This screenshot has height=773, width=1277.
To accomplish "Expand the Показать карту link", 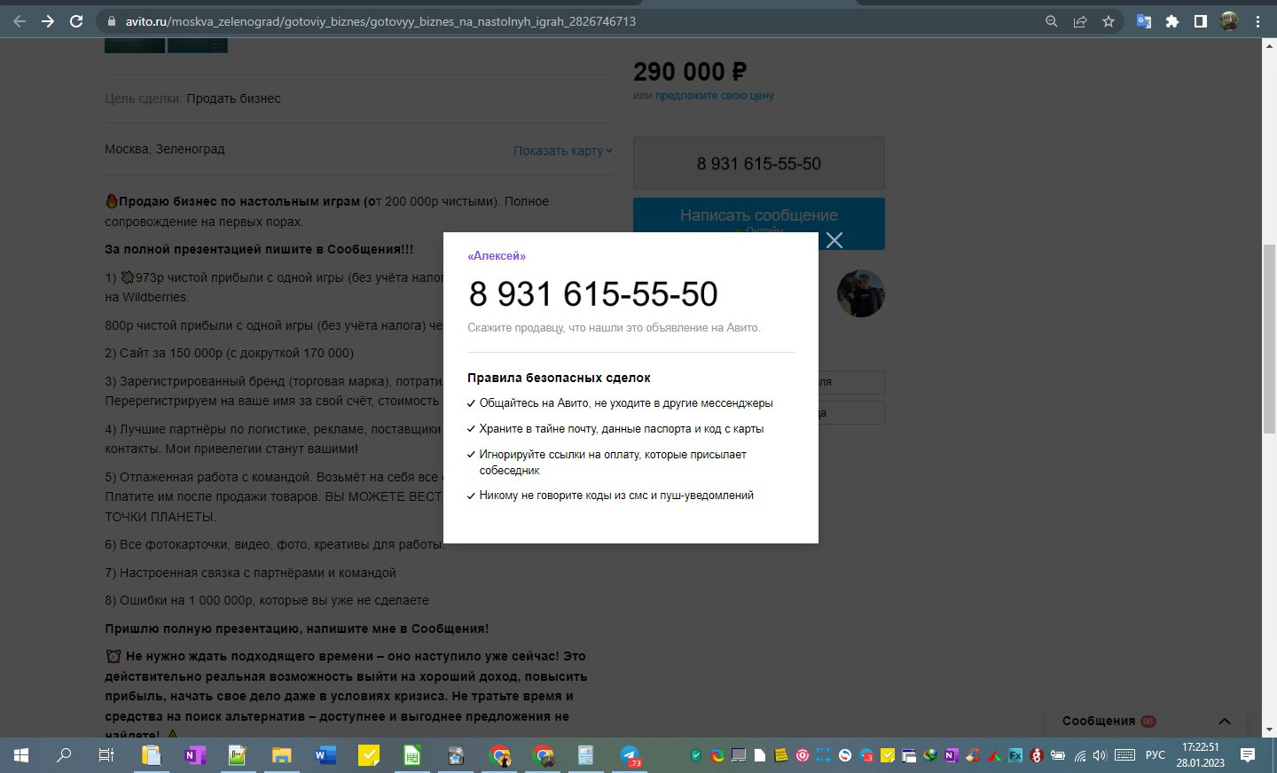I will pos(563,151).
